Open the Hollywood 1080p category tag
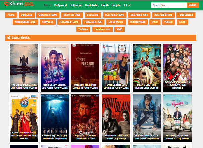The height and width of the screenshot is (148, 203). pyautogui.click(x=69, y=22)
